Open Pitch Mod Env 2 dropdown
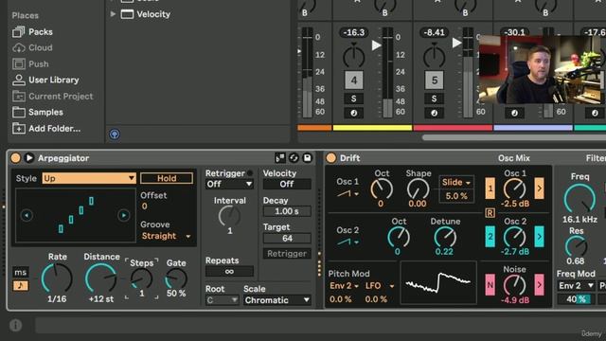606x341 pixels. (344, 286)
